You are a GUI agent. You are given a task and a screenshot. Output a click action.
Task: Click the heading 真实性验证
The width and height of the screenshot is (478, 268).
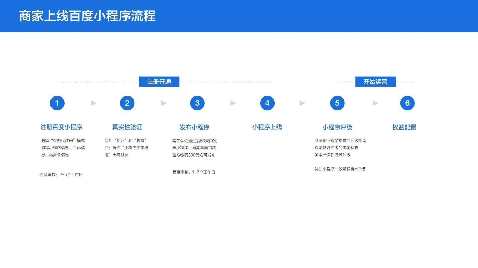click(127, 127)
